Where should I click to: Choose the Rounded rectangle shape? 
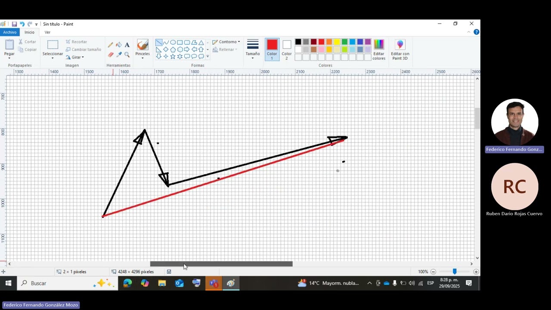click(187, 42)
